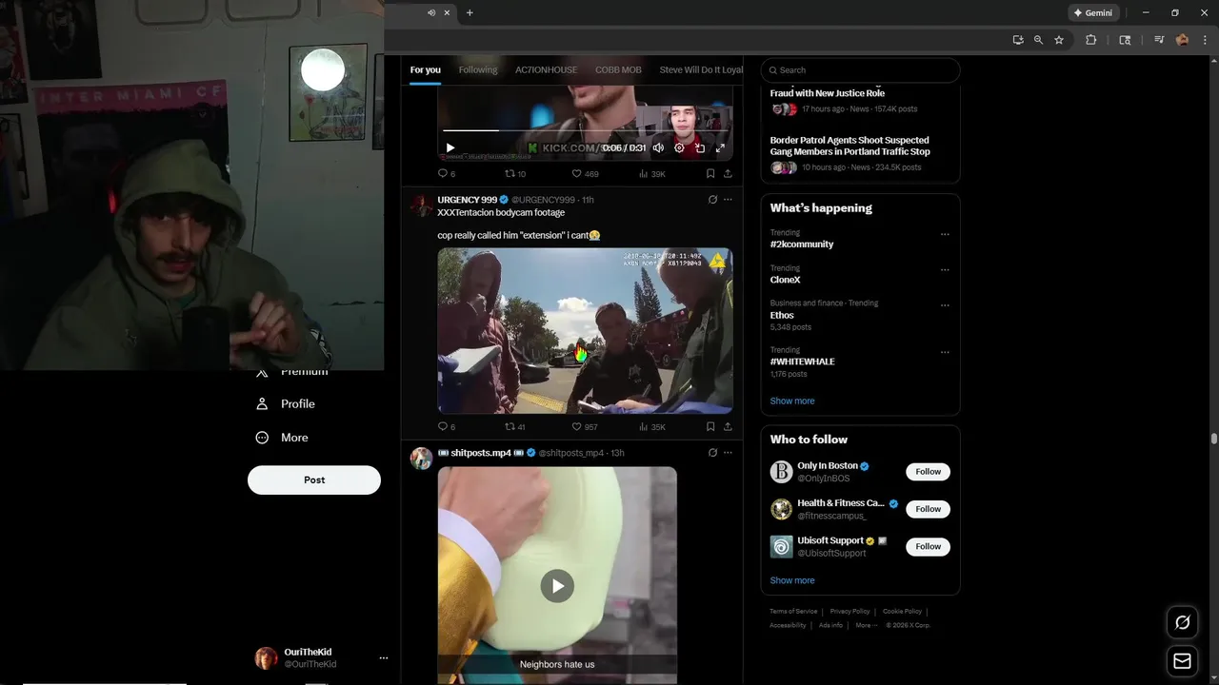Open OuriTheKid account options menu

pyautogui.click(x=383, y=657)
